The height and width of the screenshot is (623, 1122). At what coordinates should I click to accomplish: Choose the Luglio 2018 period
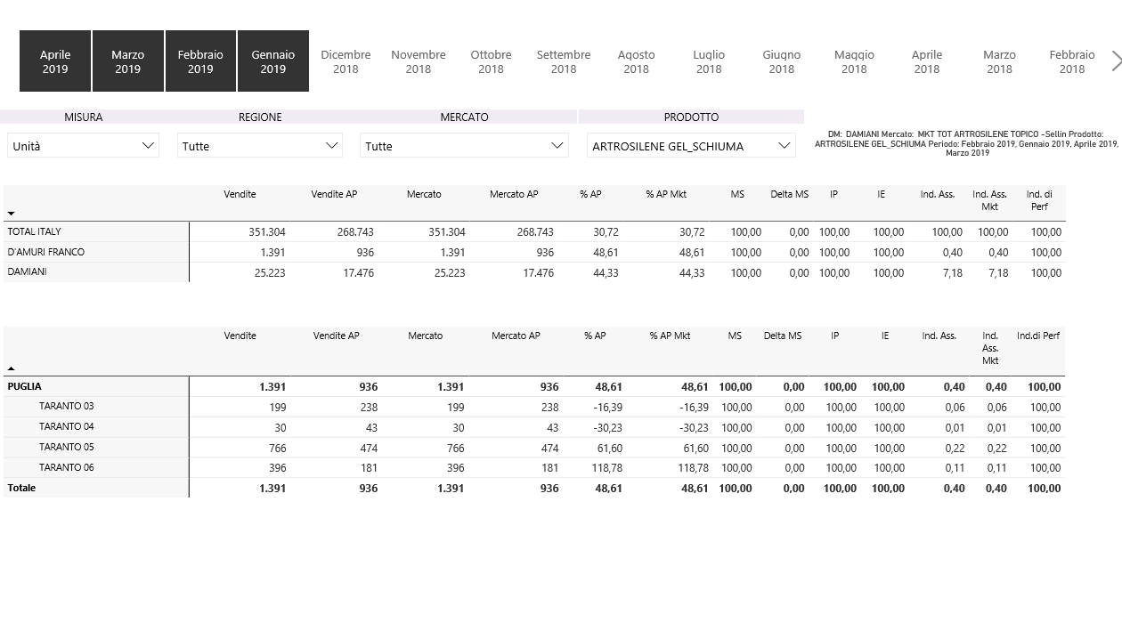tap(709, 61)
